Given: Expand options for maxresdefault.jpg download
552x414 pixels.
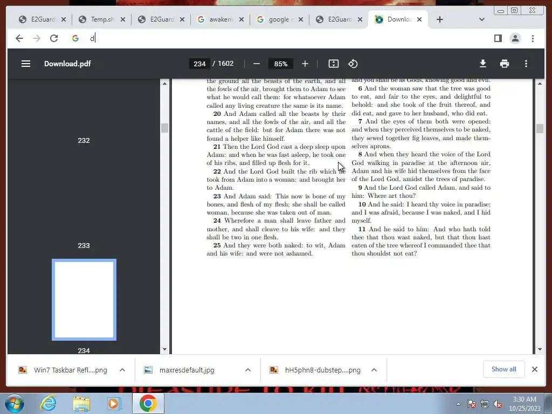Looking at the screenshot, I should [x=248, y=370].
